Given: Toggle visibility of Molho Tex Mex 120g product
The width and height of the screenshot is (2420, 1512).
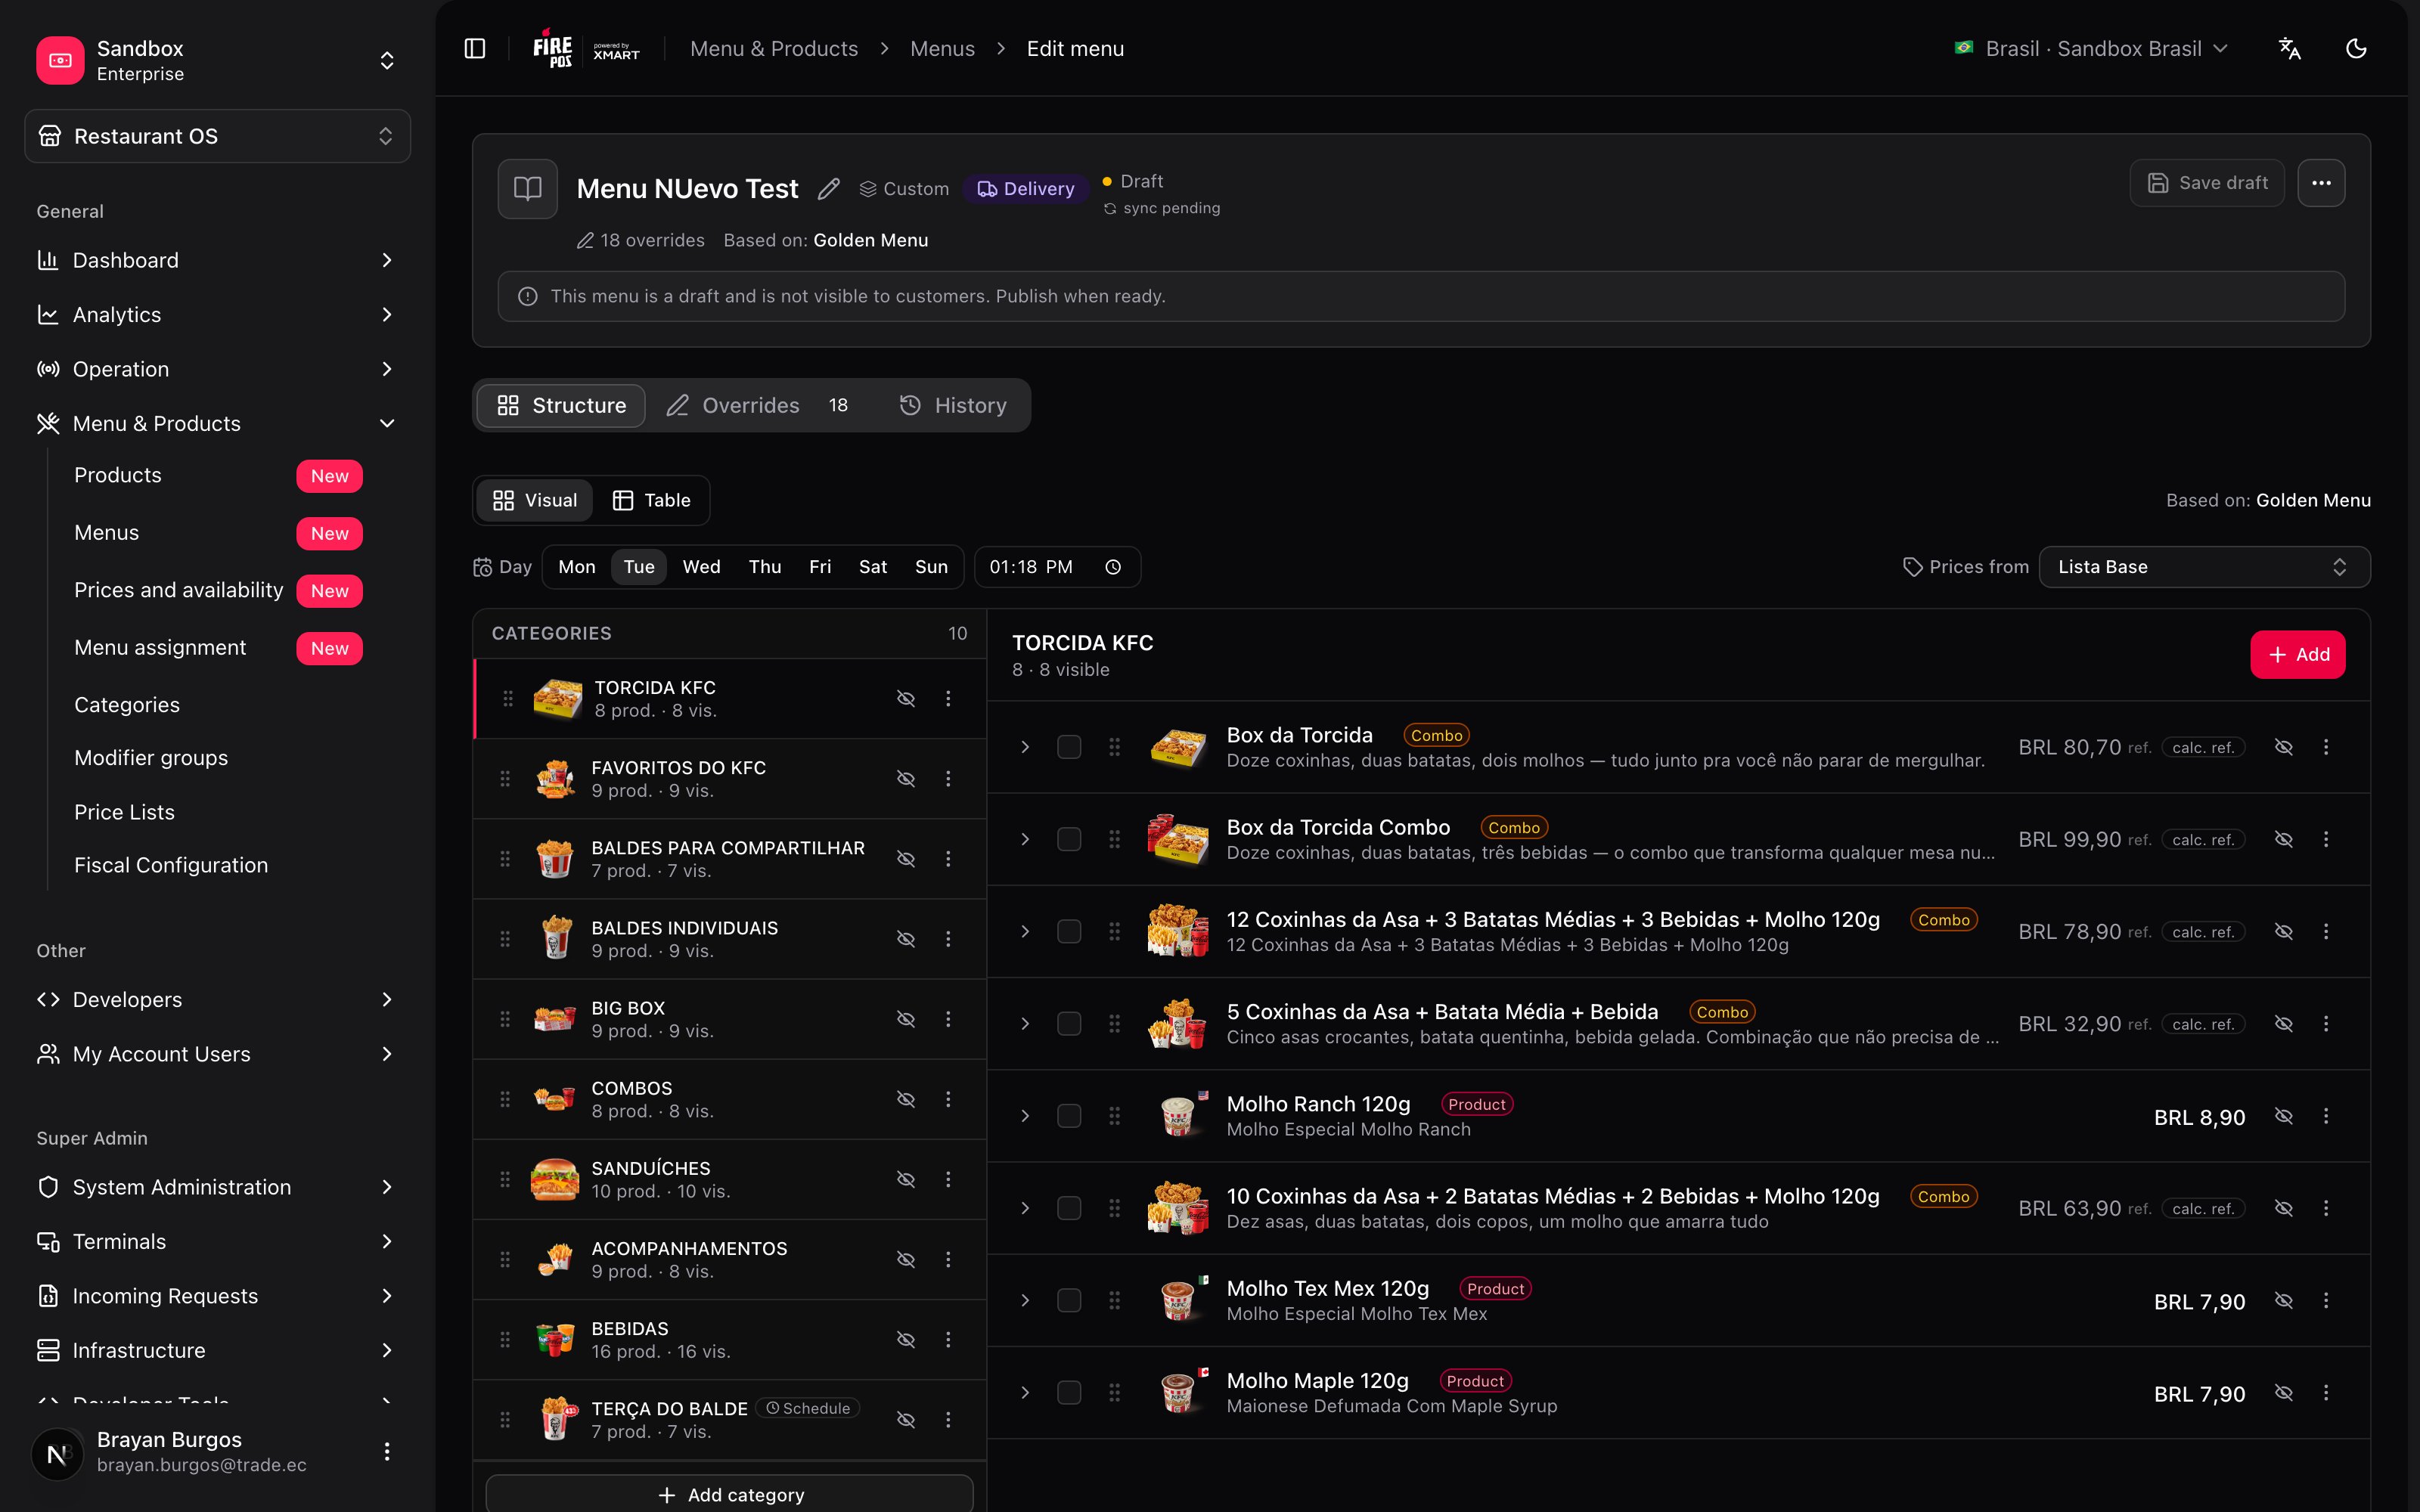Looking at the screenshot, I should (x=2284, y=1300).
